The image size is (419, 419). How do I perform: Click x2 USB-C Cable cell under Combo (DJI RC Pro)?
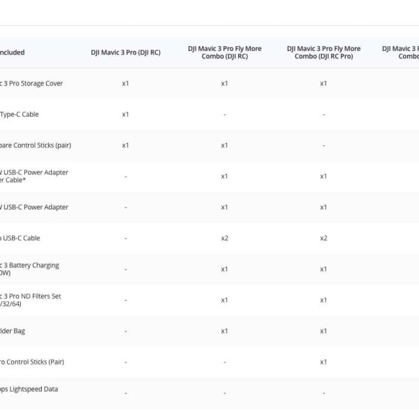[x=323, y=238]
